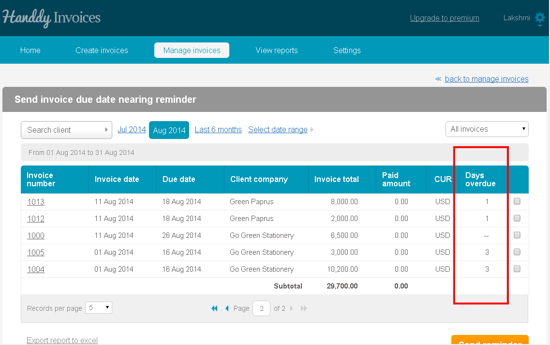Open the settings gear icon beside Lakshmi
Image resolution: width=550 pixels, height=345 pixels.
tap(540, 18)
